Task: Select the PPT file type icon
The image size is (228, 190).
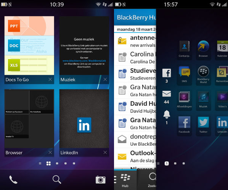Action: pyautogui.click(x=14, y=26)
